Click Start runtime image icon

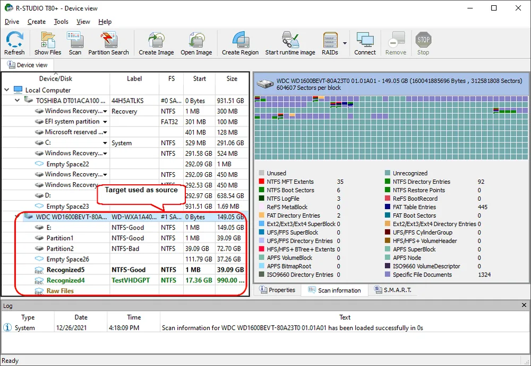click(290, 43)
